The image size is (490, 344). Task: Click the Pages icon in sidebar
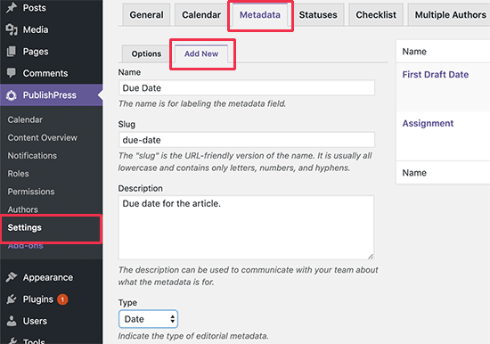(x=12, y=52)
